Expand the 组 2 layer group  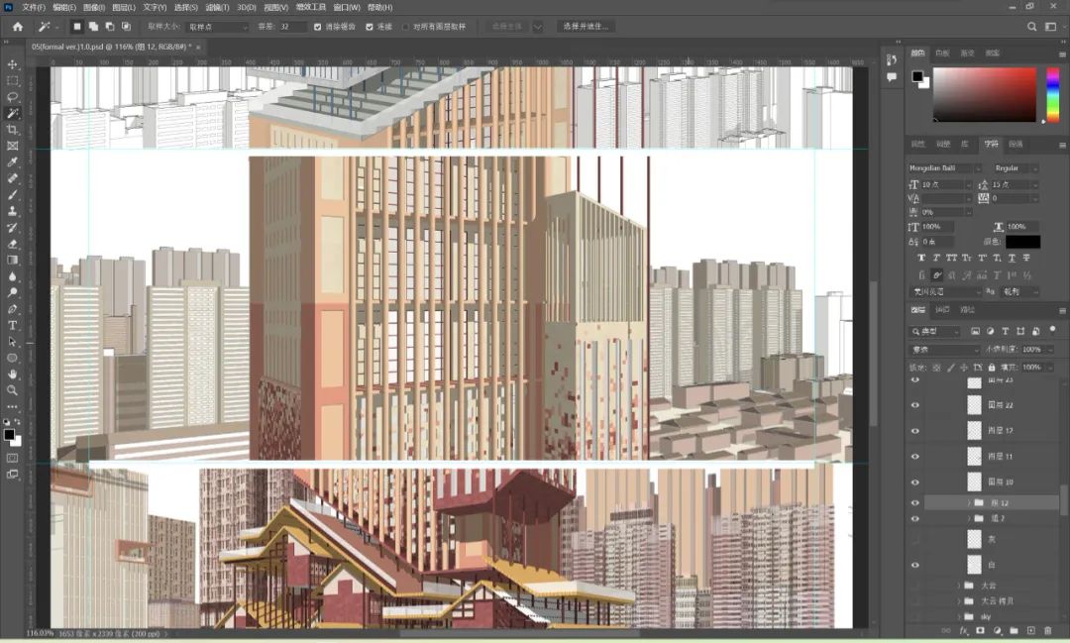click(x=969, y=519)
